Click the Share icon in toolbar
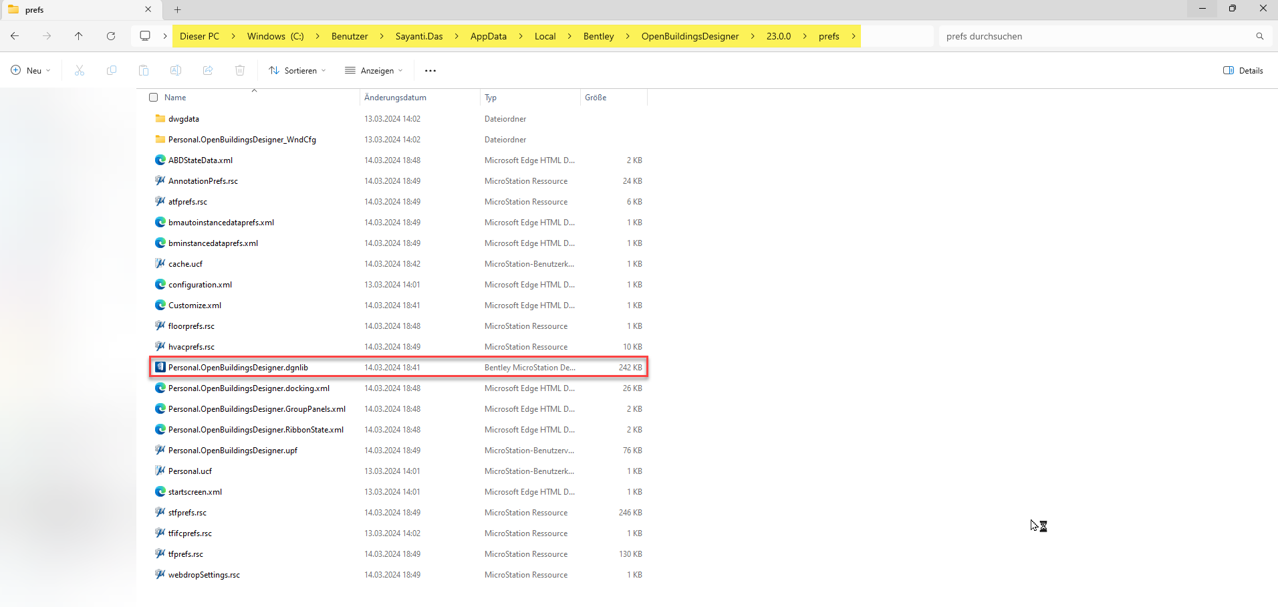Screen dimensions: 1278x607 tap(208, 70)
